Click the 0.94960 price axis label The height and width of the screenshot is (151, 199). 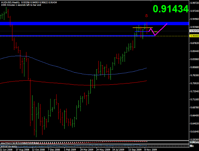(x=195, y=19)
